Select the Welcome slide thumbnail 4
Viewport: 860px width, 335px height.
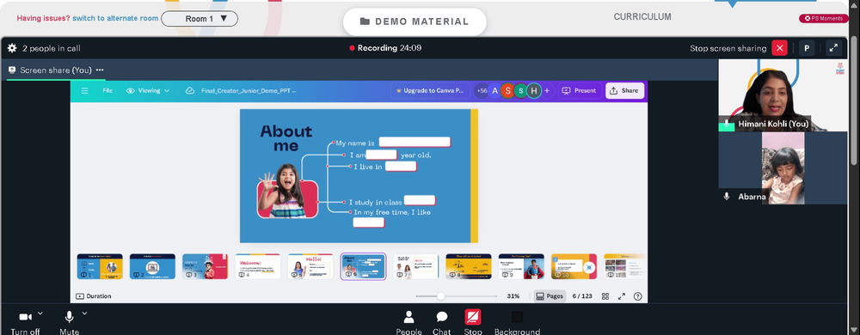(x=258, y=266)
